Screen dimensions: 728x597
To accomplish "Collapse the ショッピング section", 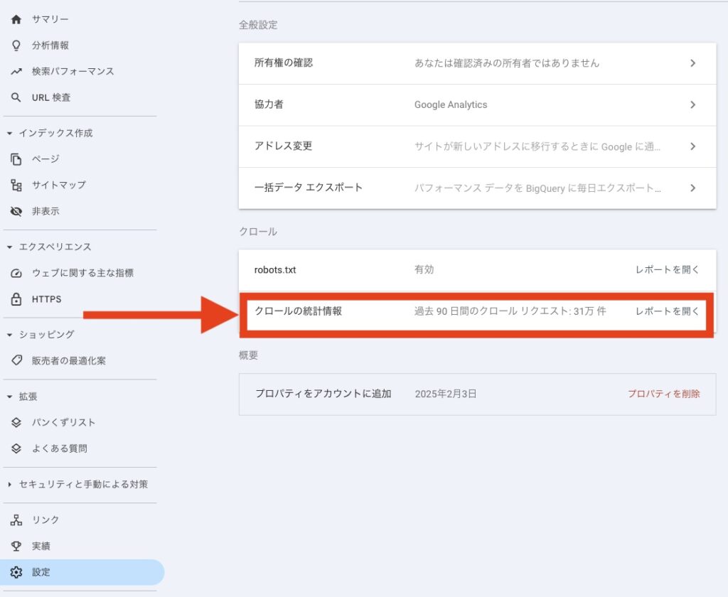I will 9,335.
